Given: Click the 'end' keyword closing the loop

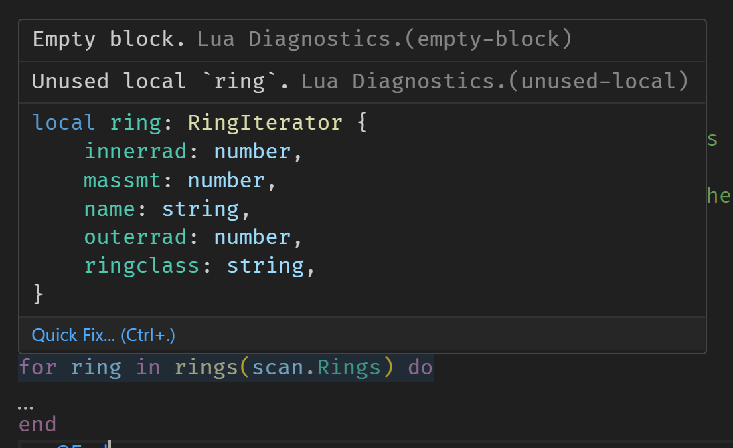Looking at the screenshot, I should point(37,425).
